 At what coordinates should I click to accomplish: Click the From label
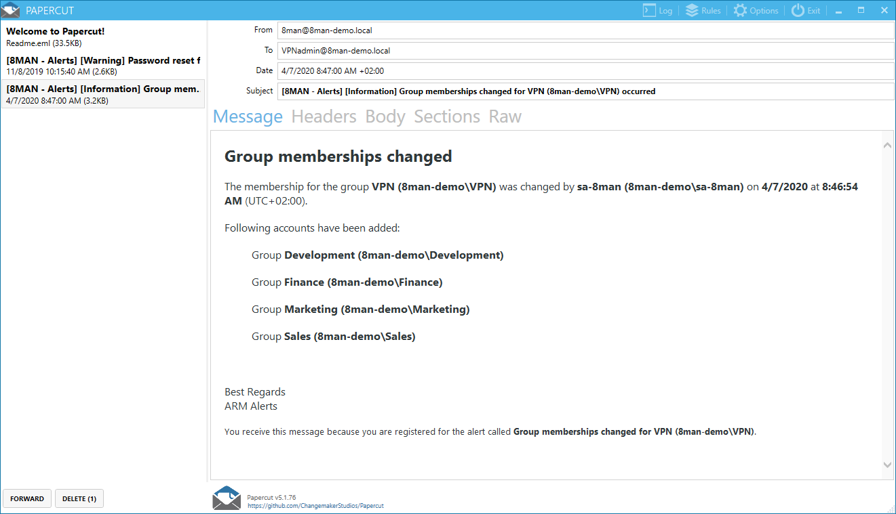263,30
